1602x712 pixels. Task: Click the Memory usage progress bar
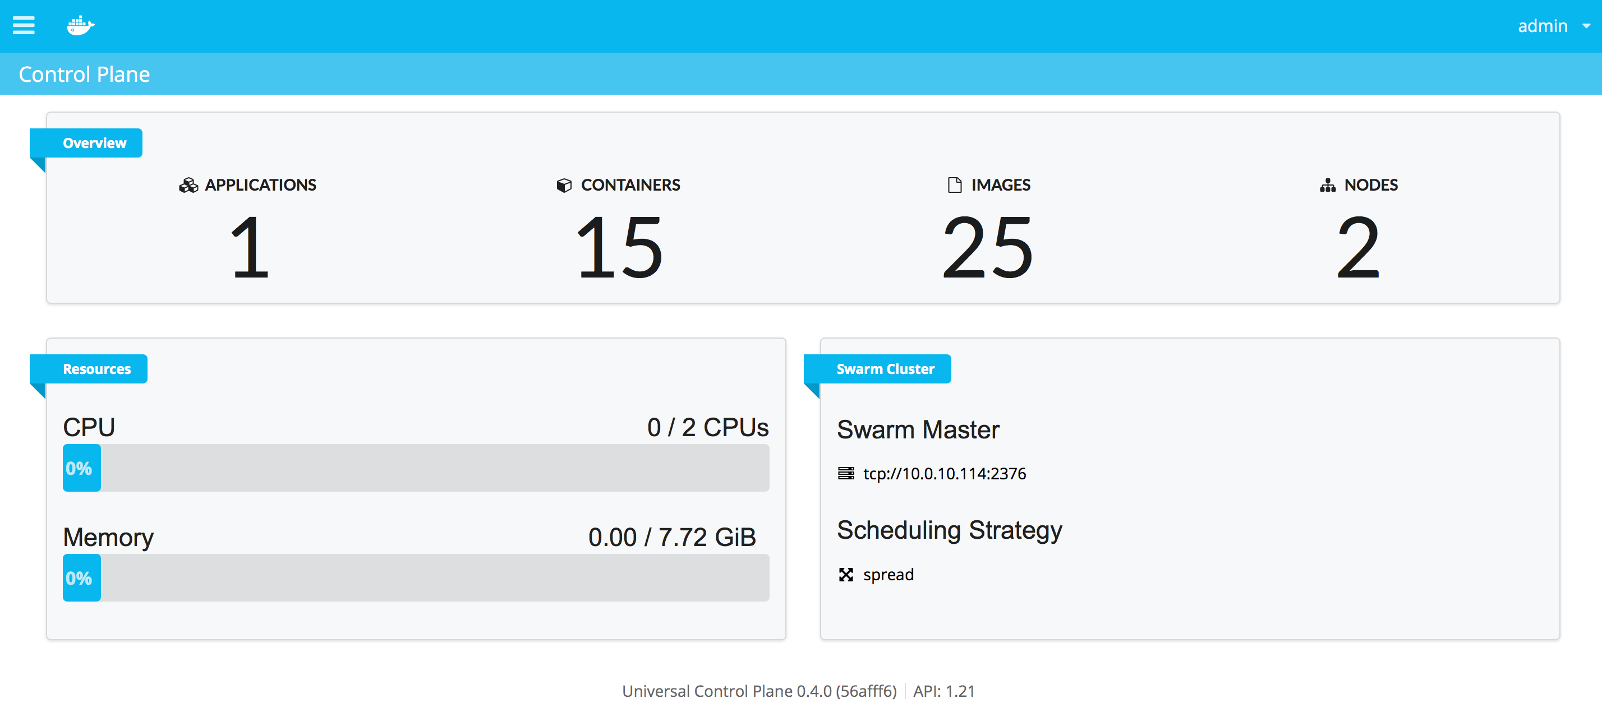(x=416, y=577)
